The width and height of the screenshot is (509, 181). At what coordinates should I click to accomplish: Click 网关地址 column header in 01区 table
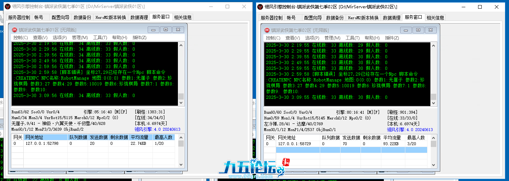[x=45, y=138]
